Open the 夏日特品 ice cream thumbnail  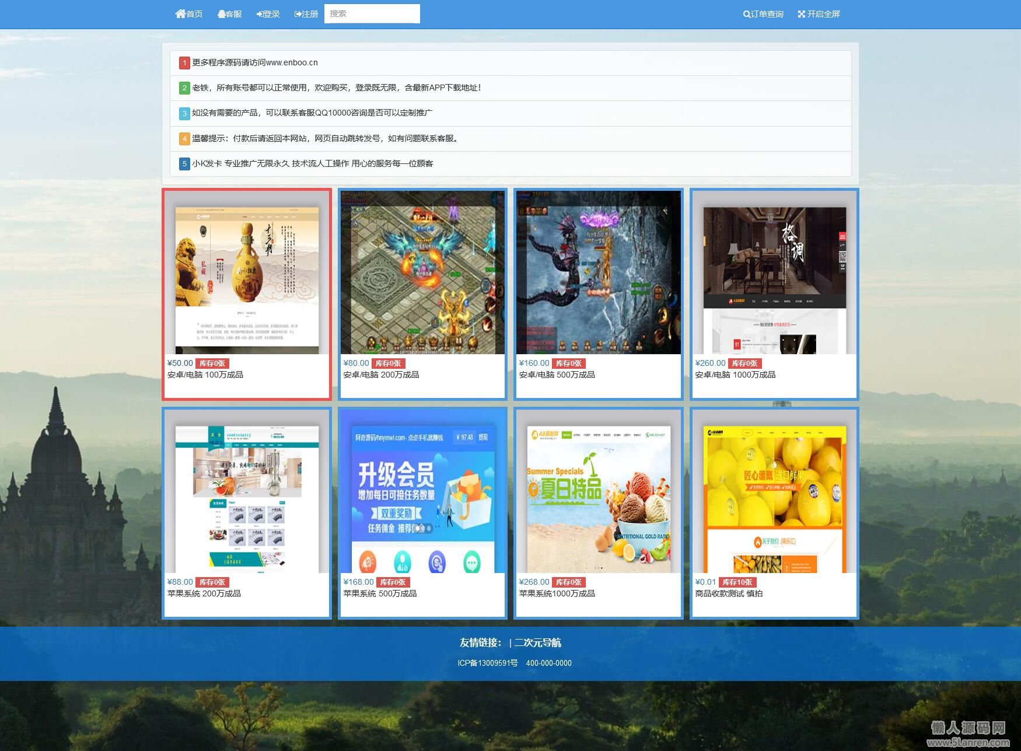(599, 491)
